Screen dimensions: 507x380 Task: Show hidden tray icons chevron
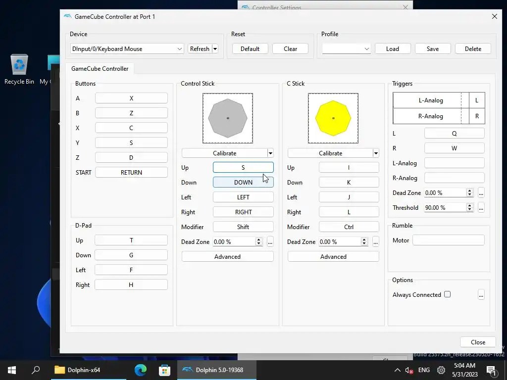[398, 370]
